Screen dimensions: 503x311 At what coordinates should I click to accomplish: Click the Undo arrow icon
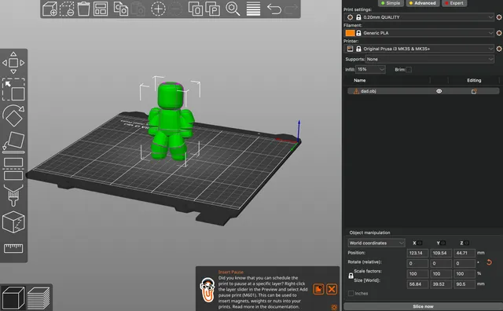tap(274, 9)
